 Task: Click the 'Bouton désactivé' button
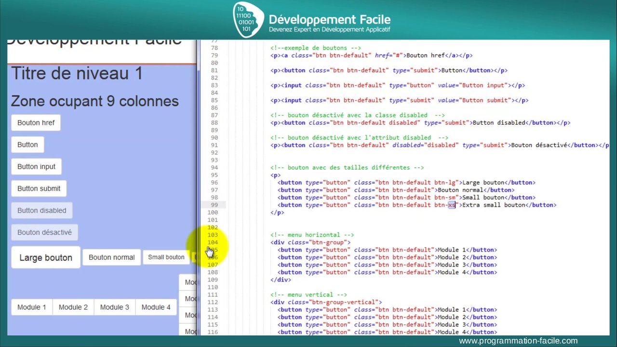pyautogui.click(x=44, y=232)
